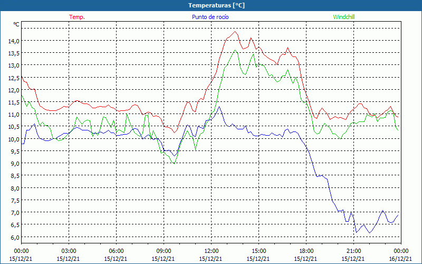
Task: Click the 8,0 y-axis value
Action: pyautogui.click(x=15, y=188)
